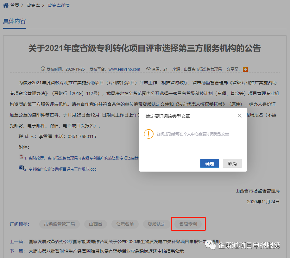Subscribe to 山西省 tag
Image resolution: width=290 pixels, height=258 pixels.
(x=95, y=224)
